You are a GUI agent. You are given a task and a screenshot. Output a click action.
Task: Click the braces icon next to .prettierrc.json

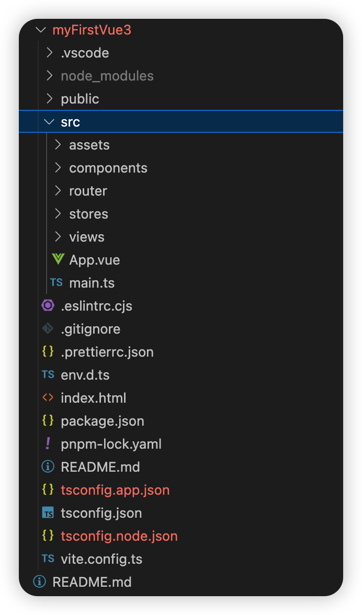(x=48, y=351)
